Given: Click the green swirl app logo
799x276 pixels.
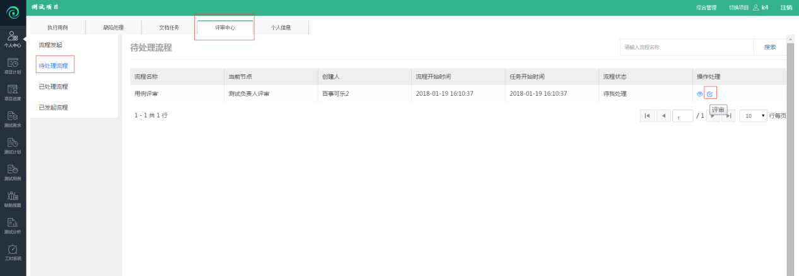Looking at the screenshot, I should pos(13,13).
